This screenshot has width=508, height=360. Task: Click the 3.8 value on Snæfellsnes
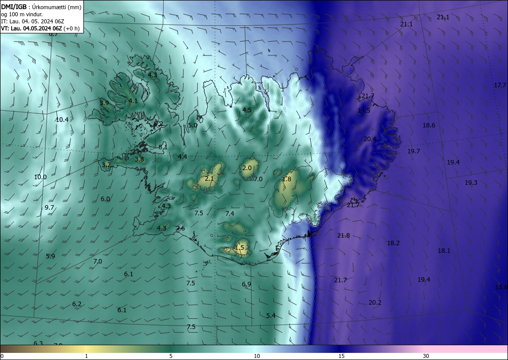[139, 159]
